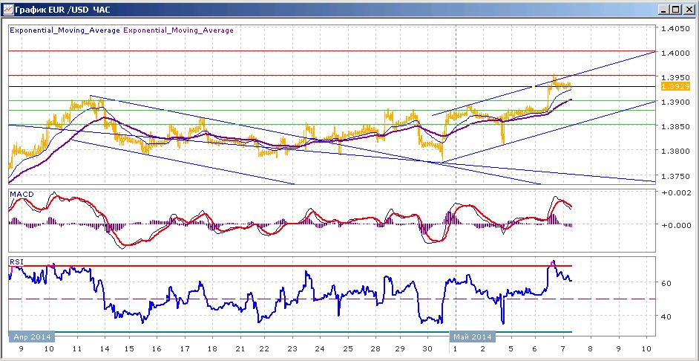This screenshot has width=699, height=361.
Task: Click date 9 at the left of the time axis
Action: click(22, 348)
